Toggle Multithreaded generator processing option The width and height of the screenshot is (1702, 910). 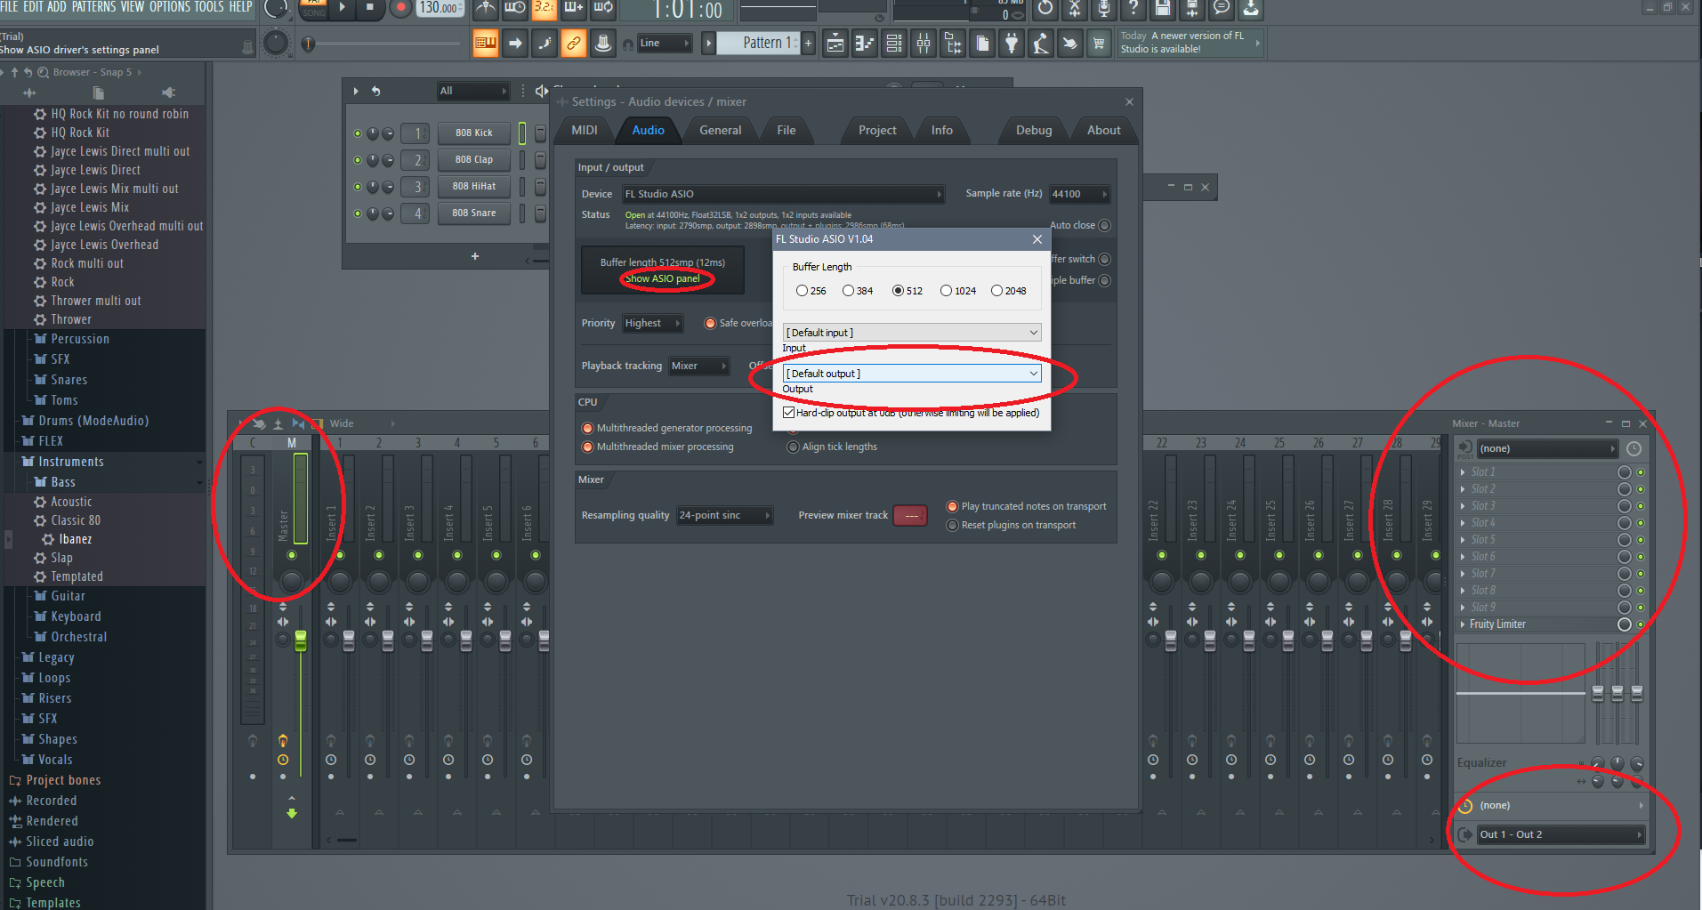[587, 428]
